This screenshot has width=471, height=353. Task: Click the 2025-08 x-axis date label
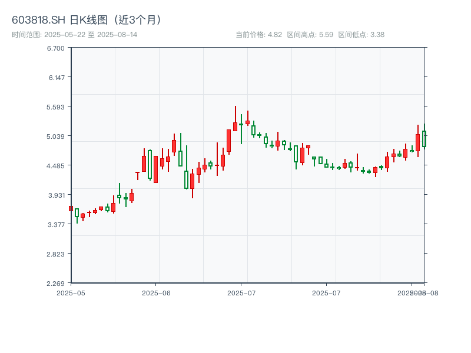coord(426,292)
